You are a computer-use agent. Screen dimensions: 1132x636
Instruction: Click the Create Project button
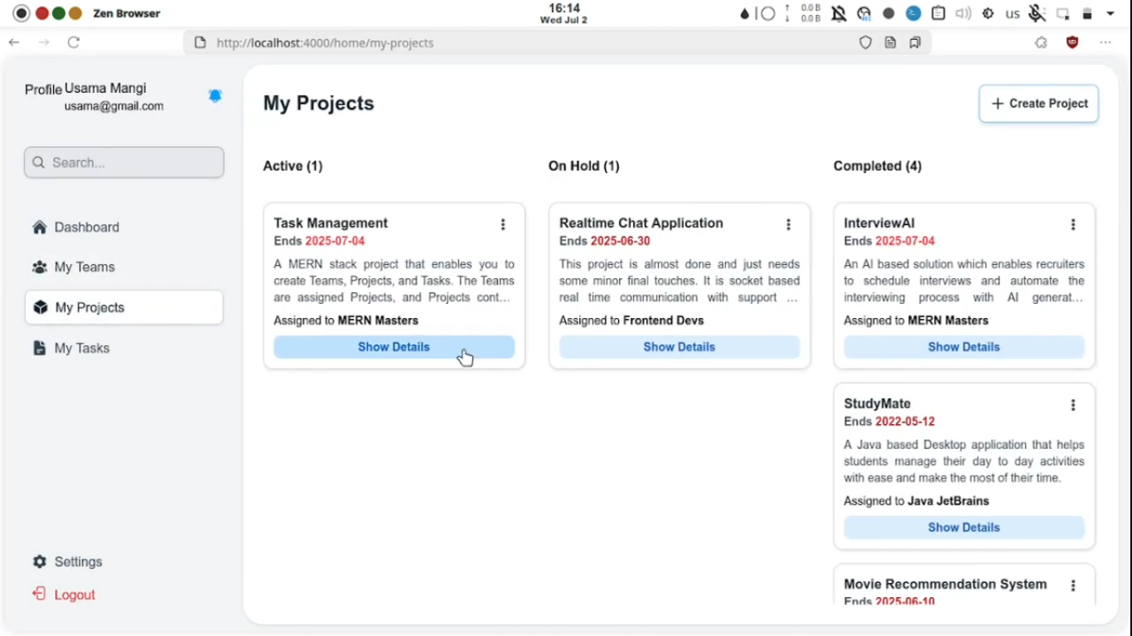[1038, 103]
